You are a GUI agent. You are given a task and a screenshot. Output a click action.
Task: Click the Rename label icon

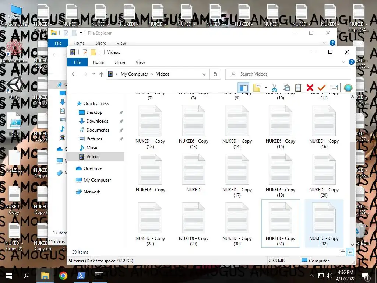point(334,88)
